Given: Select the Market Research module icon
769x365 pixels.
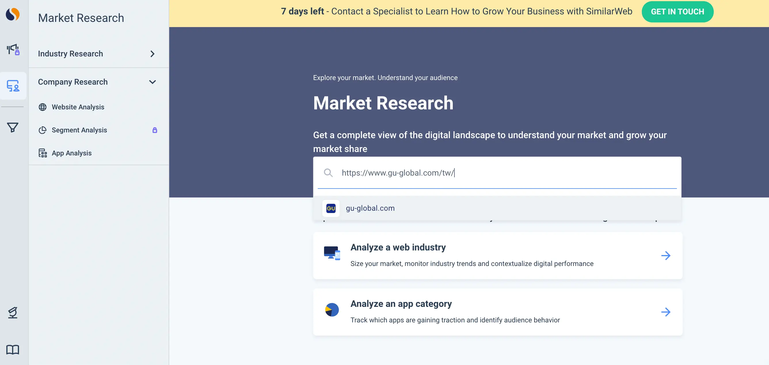Looking at the screenshot, I should 13,86.
